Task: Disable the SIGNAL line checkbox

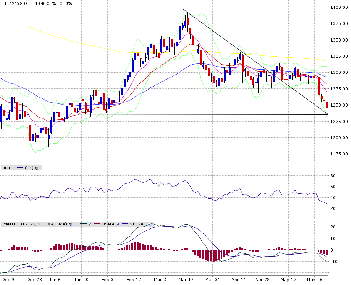Action: coord(149,224)
